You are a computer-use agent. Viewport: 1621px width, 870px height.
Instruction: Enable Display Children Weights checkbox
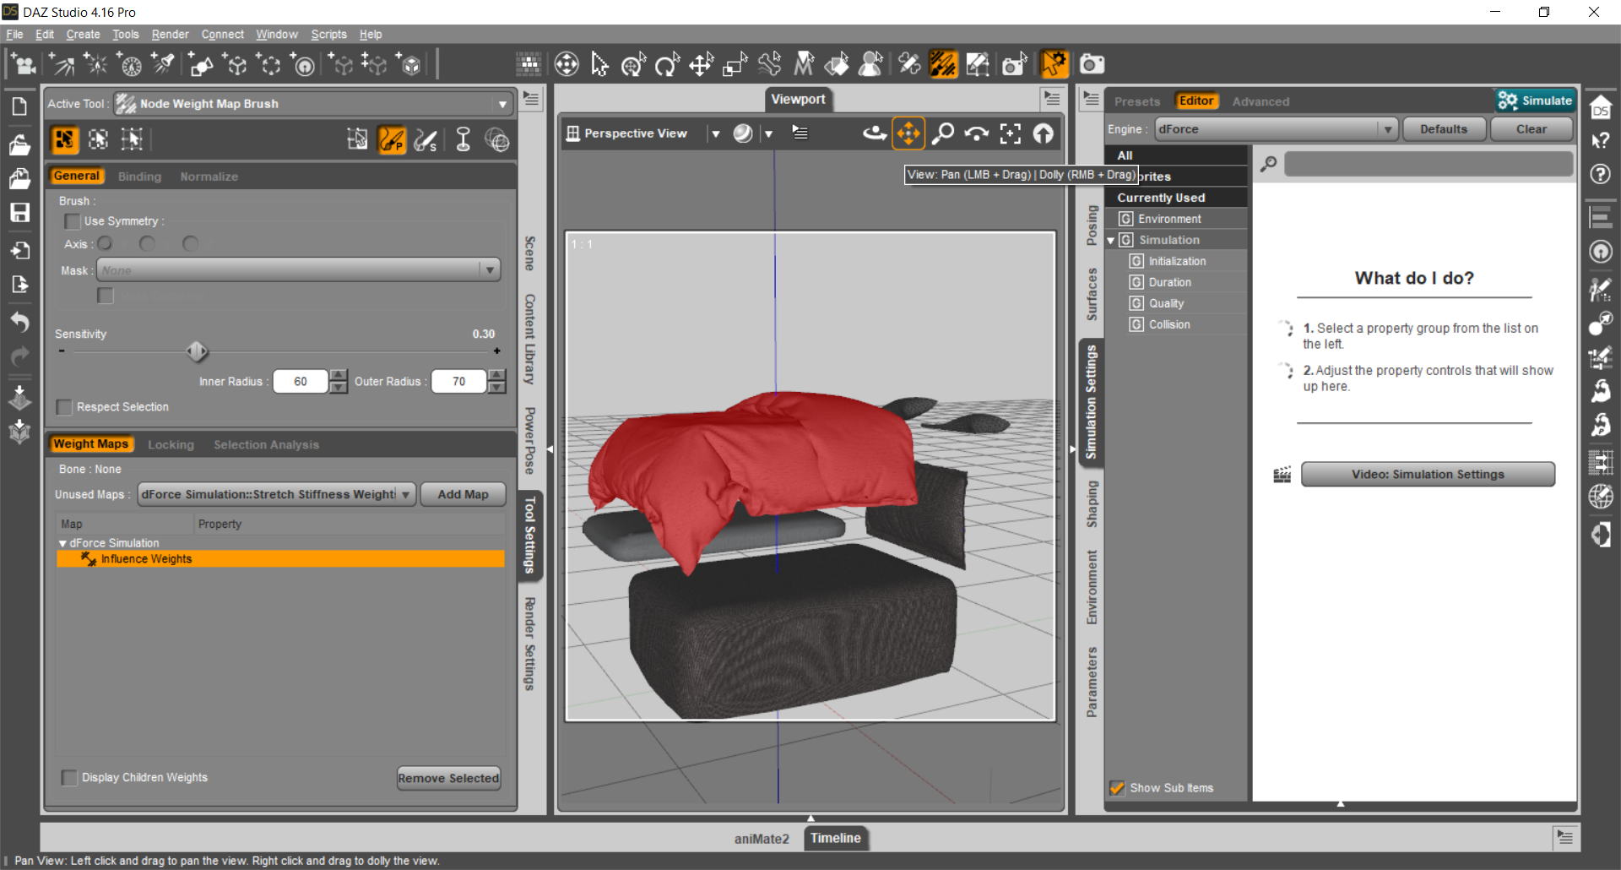point(69,778)
